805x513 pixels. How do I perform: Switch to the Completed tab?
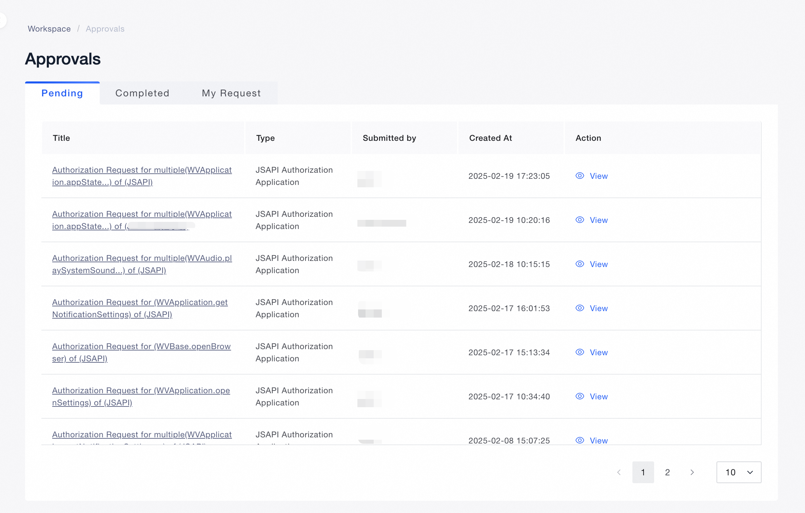click(142, 93)
